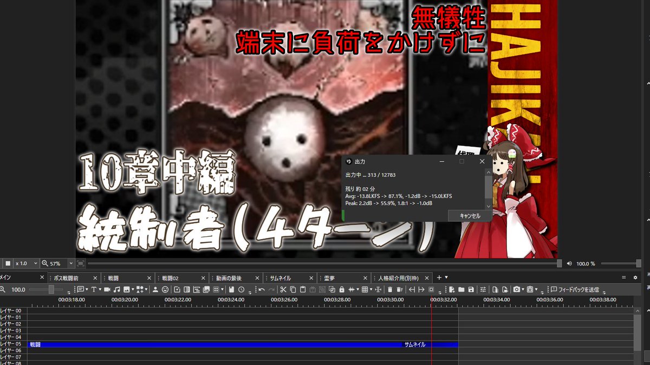Undo the last timeline action
The image size is (650, 365).
click(x=262, y=289)
